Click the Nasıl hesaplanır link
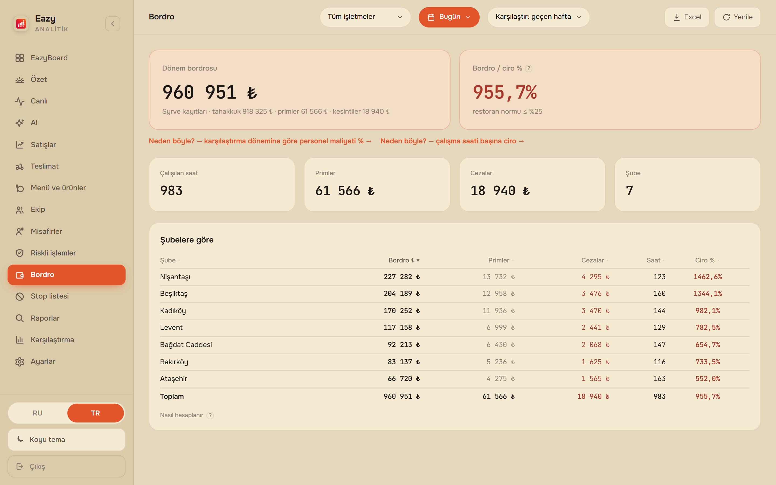Screen dimensions: 776x485 182,415
